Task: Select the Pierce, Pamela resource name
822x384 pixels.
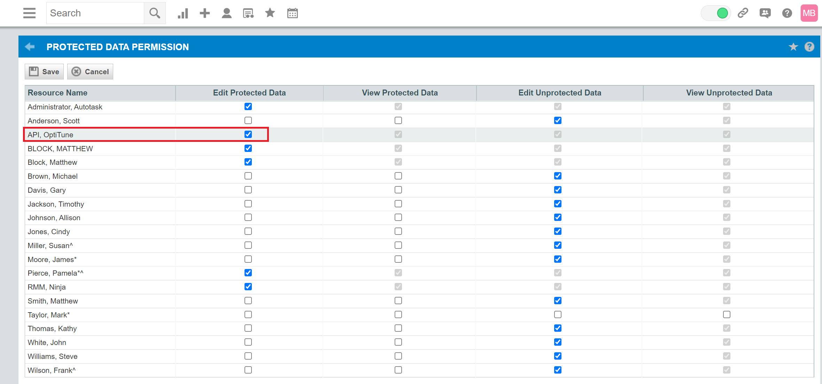Action: [56, 273]
